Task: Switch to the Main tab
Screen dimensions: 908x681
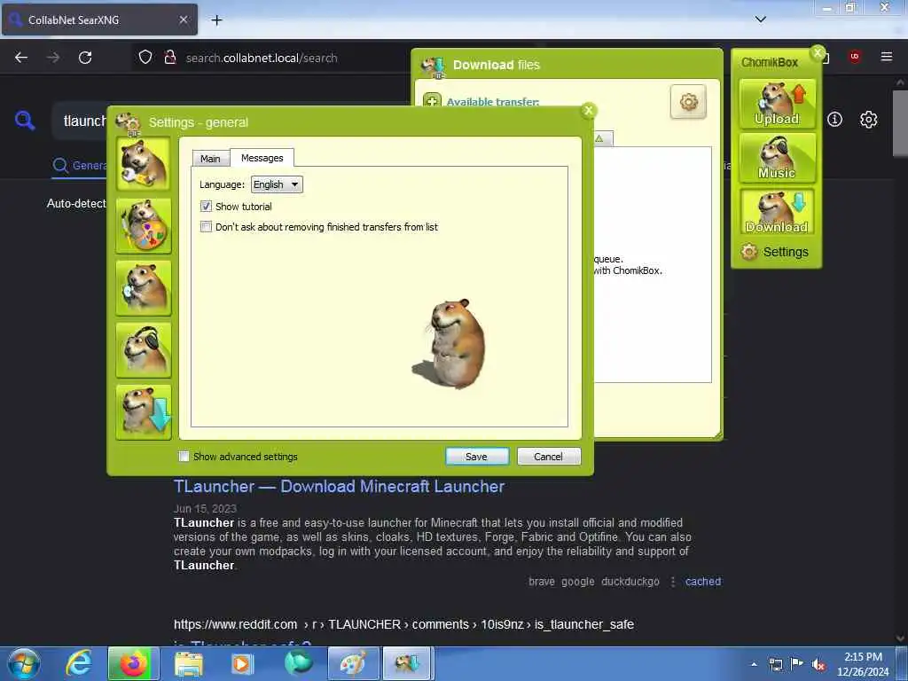Action: (x=210, y=159)
